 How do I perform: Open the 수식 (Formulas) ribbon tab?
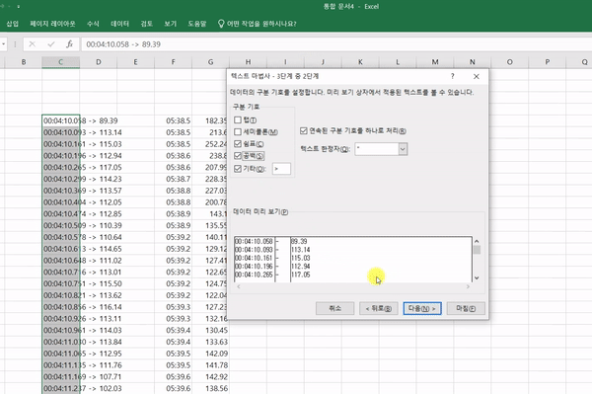(x=93, y=24)
